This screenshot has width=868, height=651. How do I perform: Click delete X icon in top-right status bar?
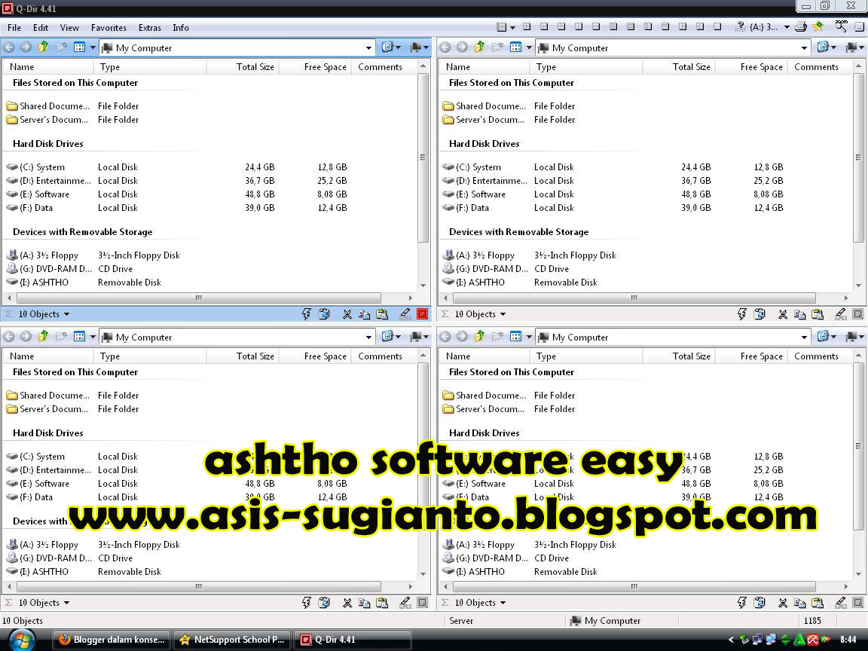(x=783, y=314)
